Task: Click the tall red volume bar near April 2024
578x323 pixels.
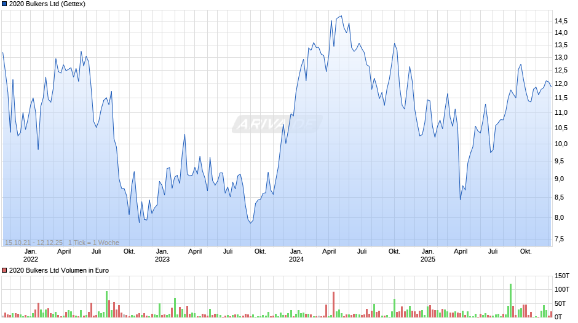Action: point(334,305)
